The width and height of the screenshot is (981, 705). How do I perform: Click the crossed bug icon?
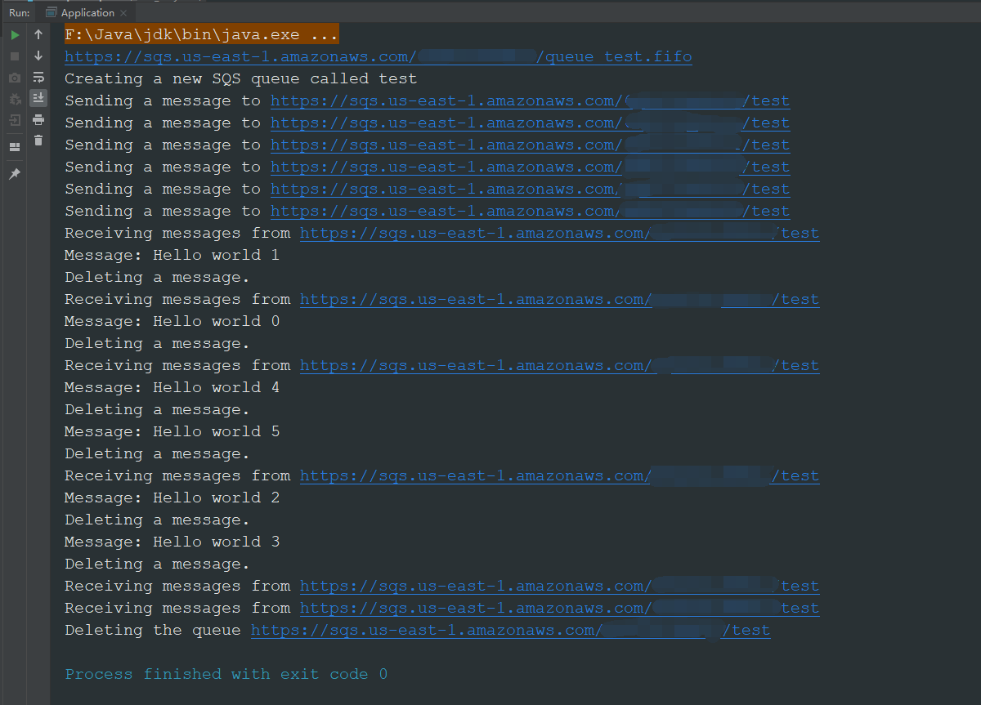click(14, 99)
